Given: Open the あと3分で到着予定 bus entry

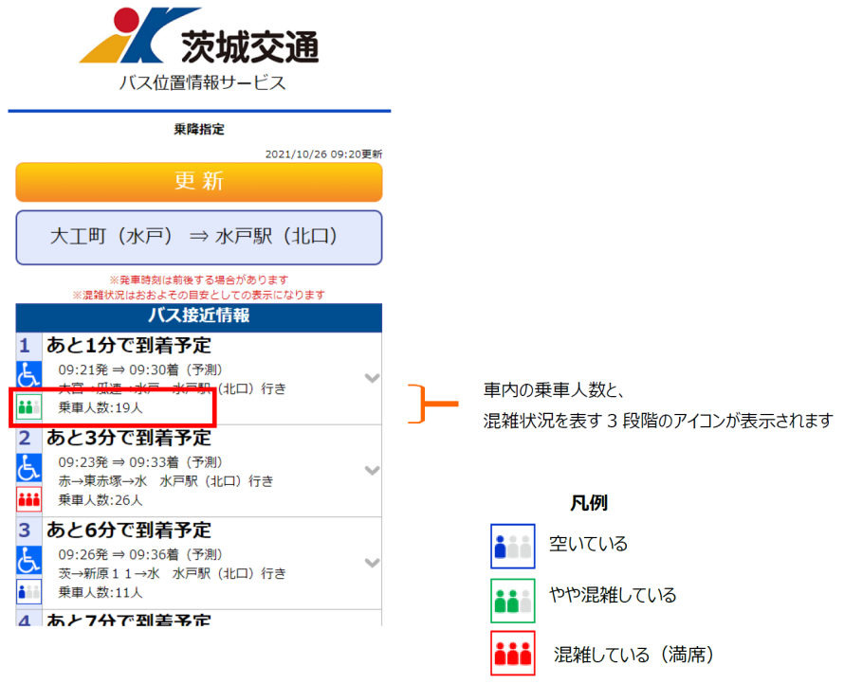Looking at the screenshot, I should coord(129,438).
